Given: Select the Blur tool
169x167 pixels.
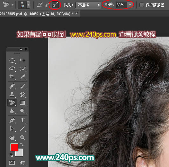Looking at the screenshot, I should [x=12, y=111].
